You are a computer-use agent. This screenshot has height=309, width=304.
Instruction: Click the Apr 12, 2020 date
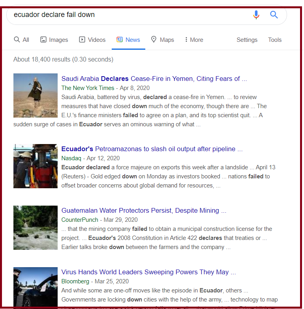pyautogui.click(x=103, y=158)
